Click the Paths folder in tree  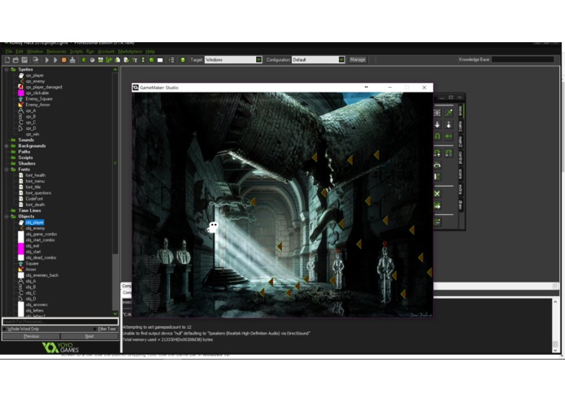(24, 152)
